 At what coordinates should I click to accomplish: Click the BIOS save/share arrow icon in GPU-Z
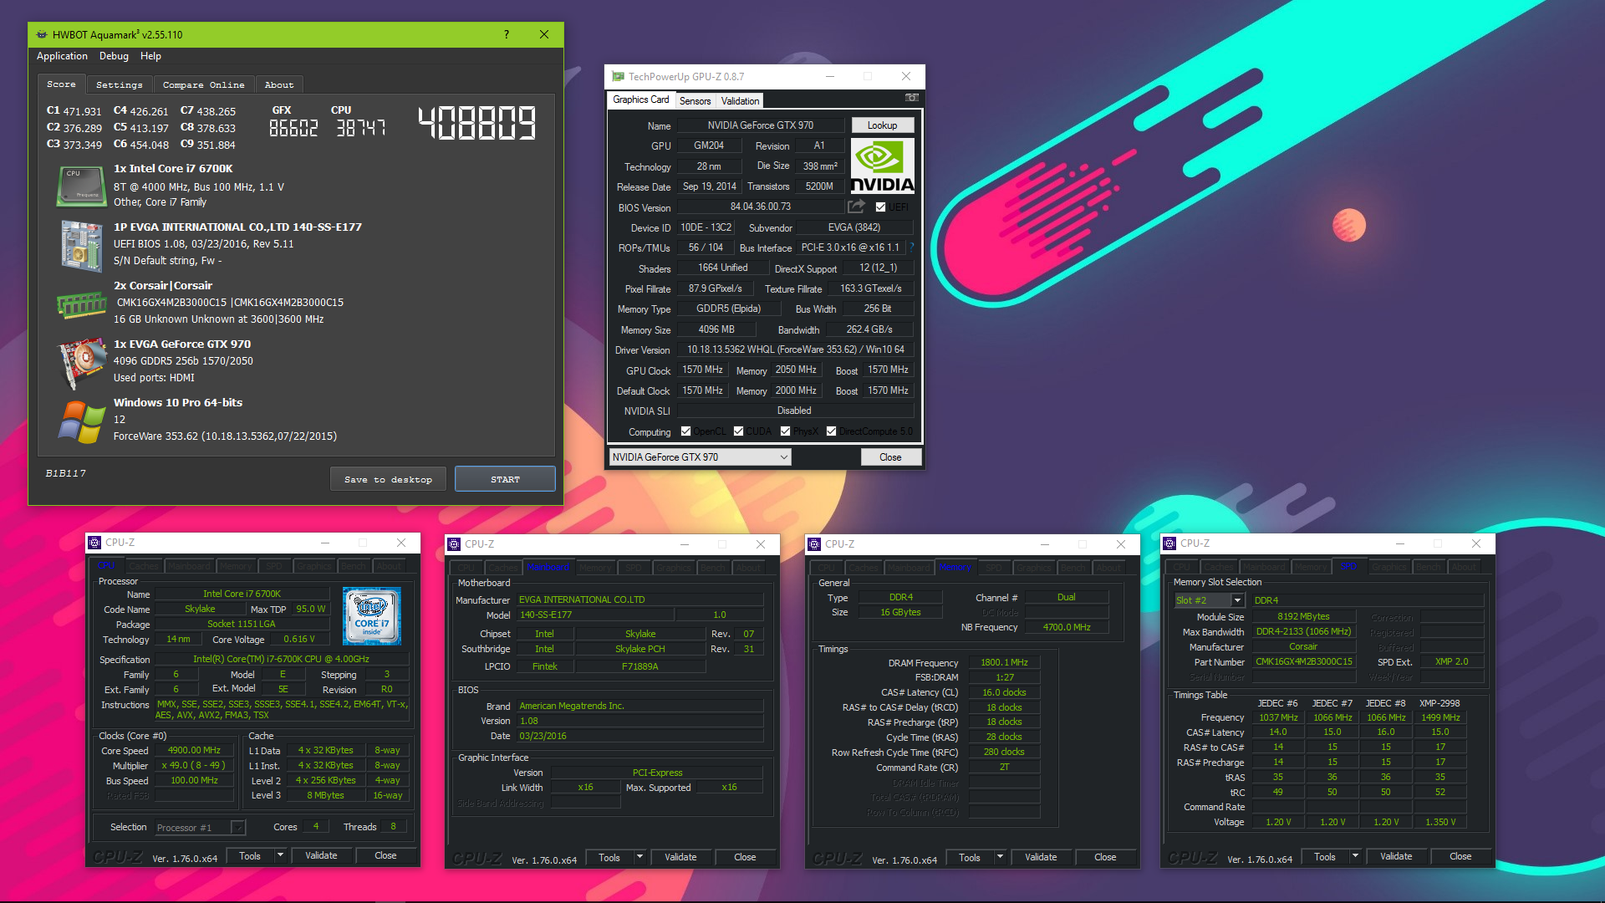(856, 207)
